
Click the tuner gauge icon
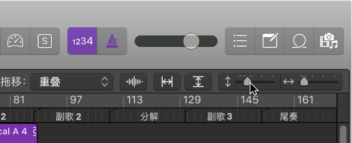pos(15,41)
